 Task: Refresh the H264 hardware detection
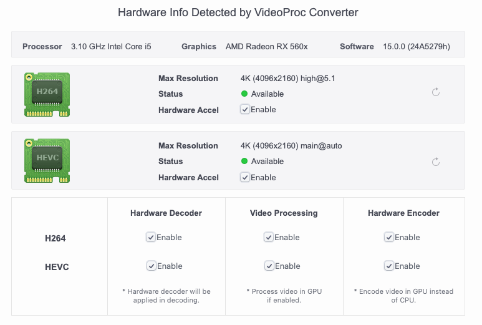(x=436, y=92)
